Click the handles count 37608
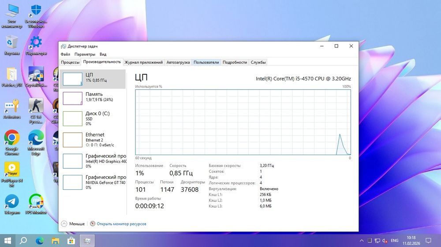 click(x=190, y=189)
